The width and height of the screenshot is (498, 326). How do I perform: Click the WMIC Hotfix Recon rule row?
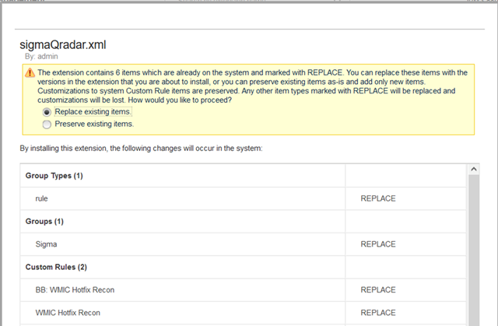[244, 313]
